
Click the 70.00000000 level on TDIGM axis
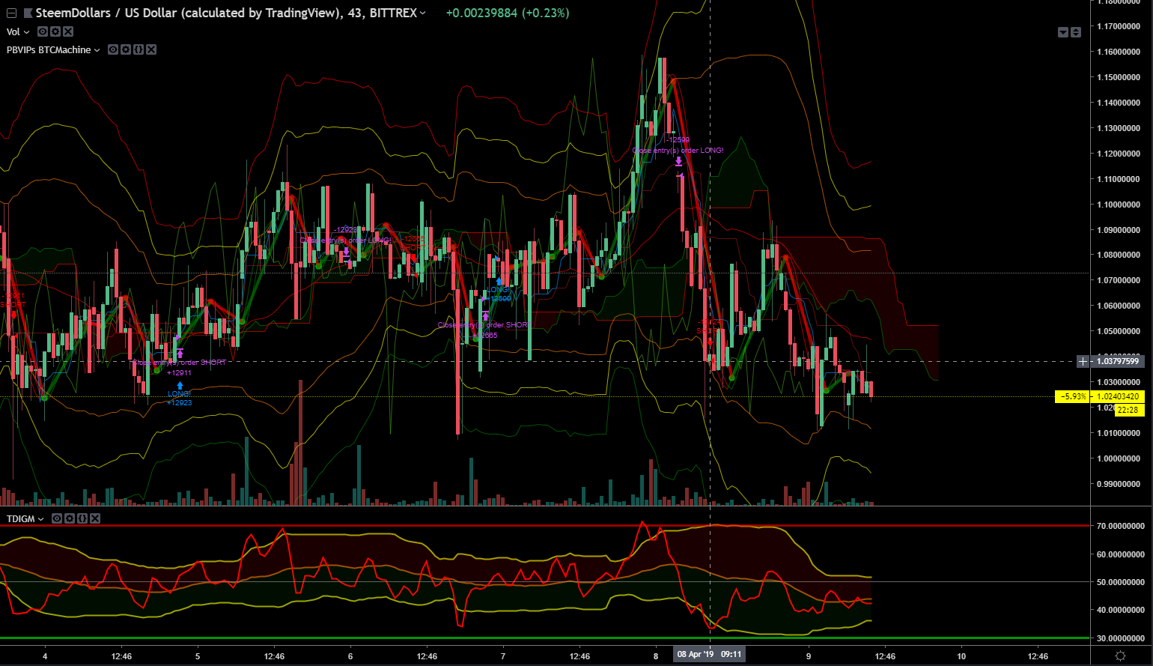(1120, 526)
